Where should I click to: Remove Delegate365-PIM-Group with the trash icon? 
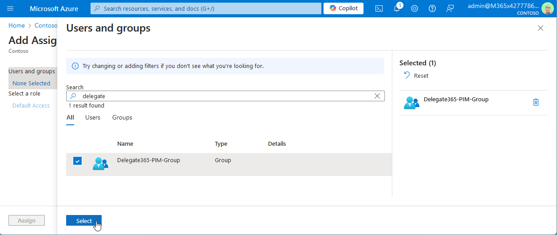click(536, 102)
